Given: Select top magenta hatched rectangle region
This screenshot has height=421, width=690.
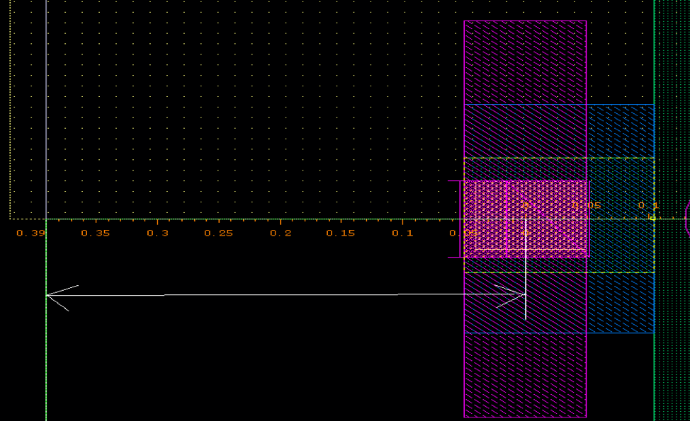Looking at the screenshot, I should tap(524, 62).
